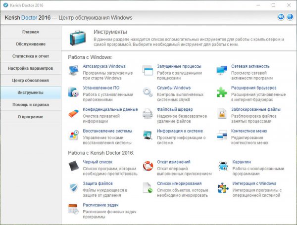Open the Расписание задач link
The width and height of the screenshot is (297, 225).
100,205
